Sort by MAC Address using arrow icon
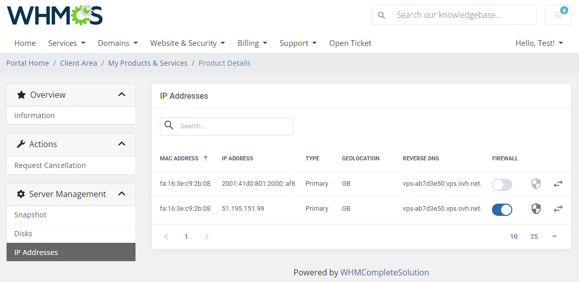The image size is (579, 282). (x=206, y=158)
